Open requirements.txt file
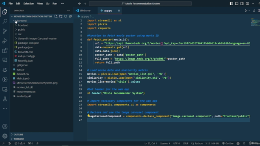This screenshot has width=260, height=146. click(x=26, y=92)
